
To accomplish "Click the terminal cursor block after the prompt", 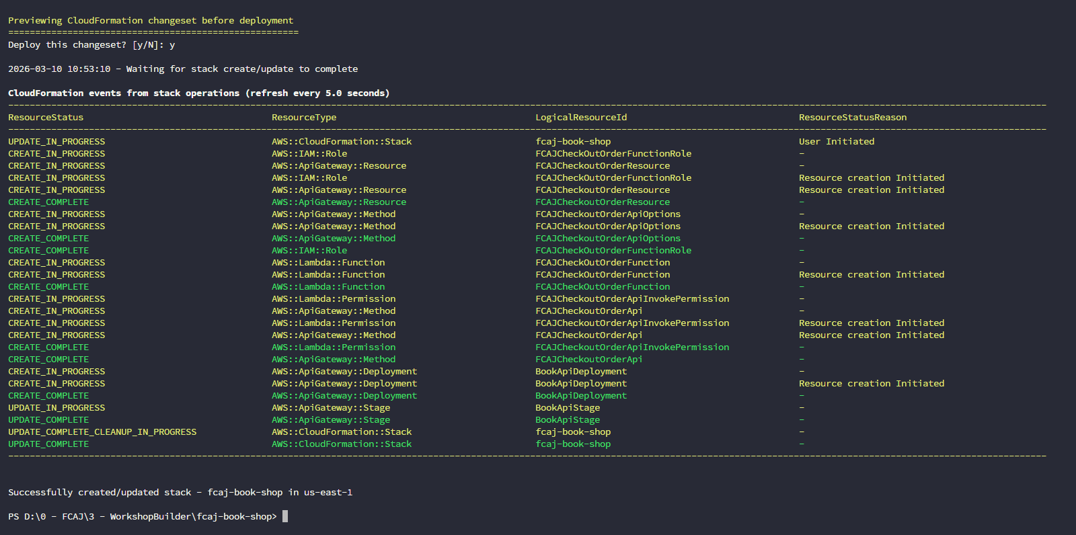I will pyautogui.click(x=285, y=516).
